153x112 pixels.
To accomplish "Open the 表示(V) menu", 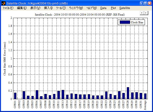I will 35,8.
